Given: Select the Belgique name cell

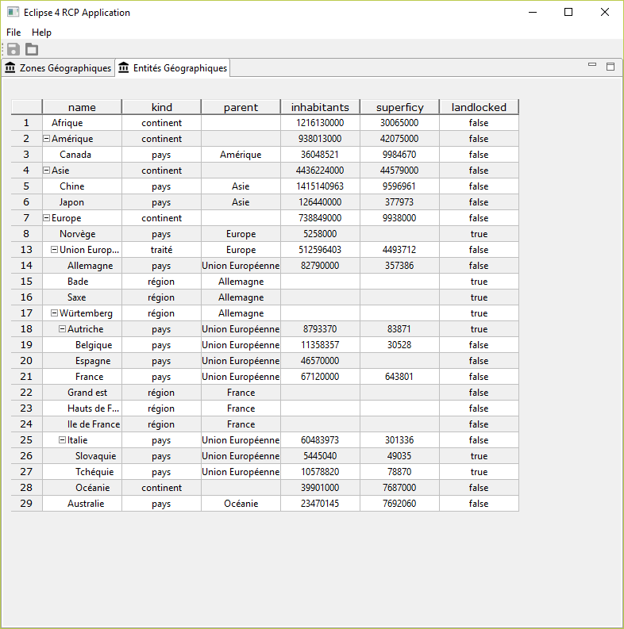Looking at the screenshot, I should tap(82, 345).
